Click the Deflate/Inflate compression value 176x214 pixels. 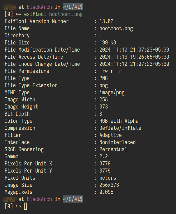(x=120, y=128)
